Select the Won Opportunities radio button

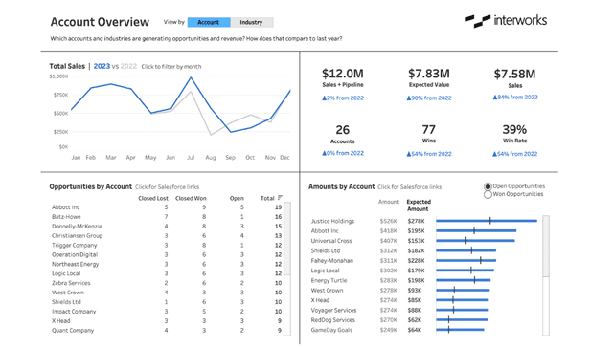point(488,194)
